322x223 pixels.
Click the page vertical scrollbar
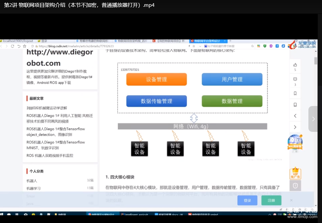[x=316, y=61]
